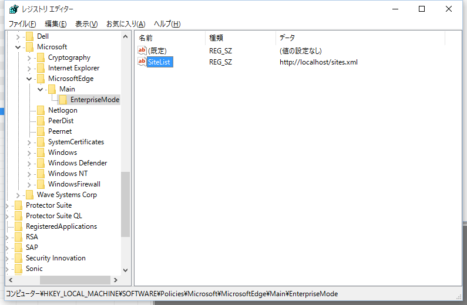
Task: Click the http://localhost/sites.xml data cell
Action: point(318,62)
